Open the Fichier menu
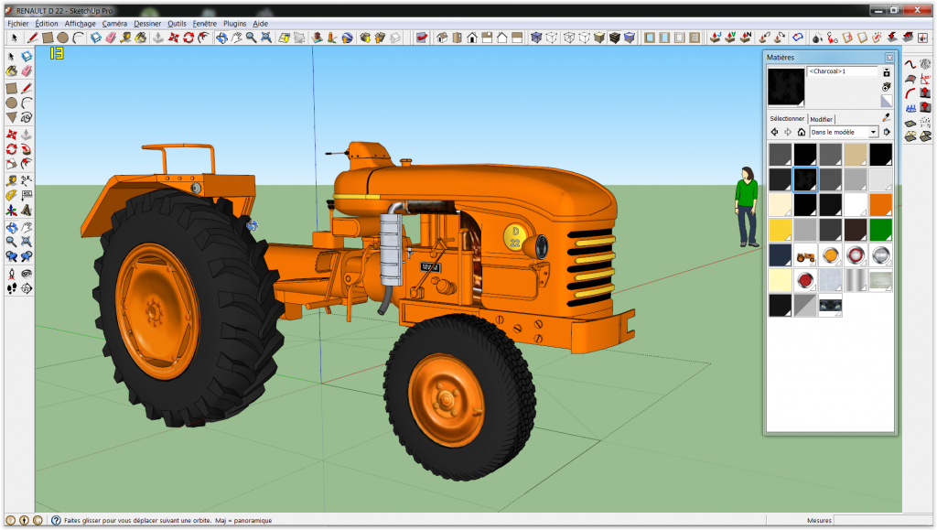937x530 pixels. pos(18,24)
